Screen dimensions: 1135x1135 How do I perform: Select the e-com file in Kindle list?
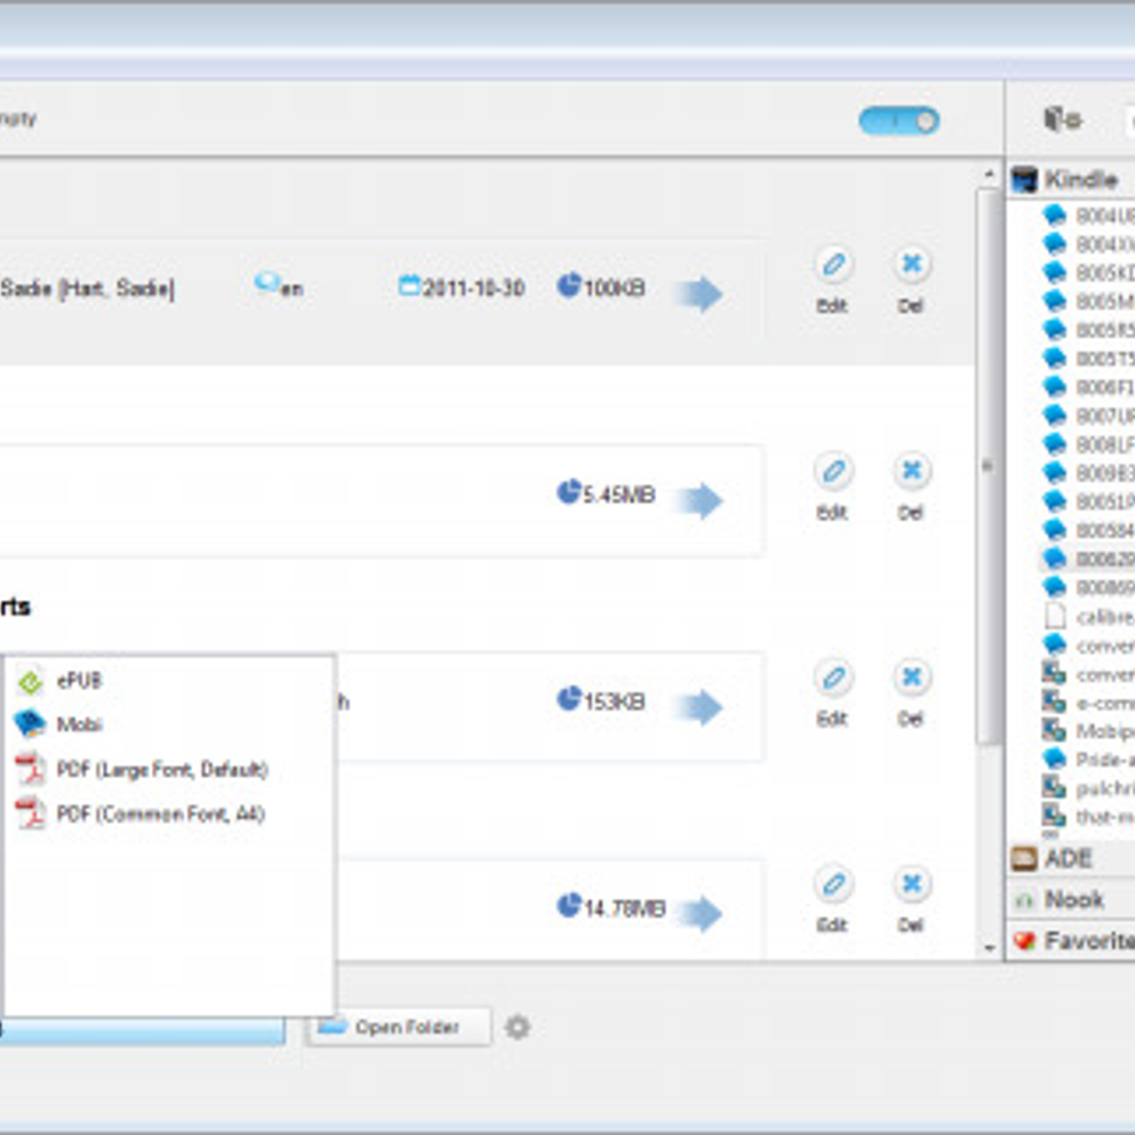1087,702
